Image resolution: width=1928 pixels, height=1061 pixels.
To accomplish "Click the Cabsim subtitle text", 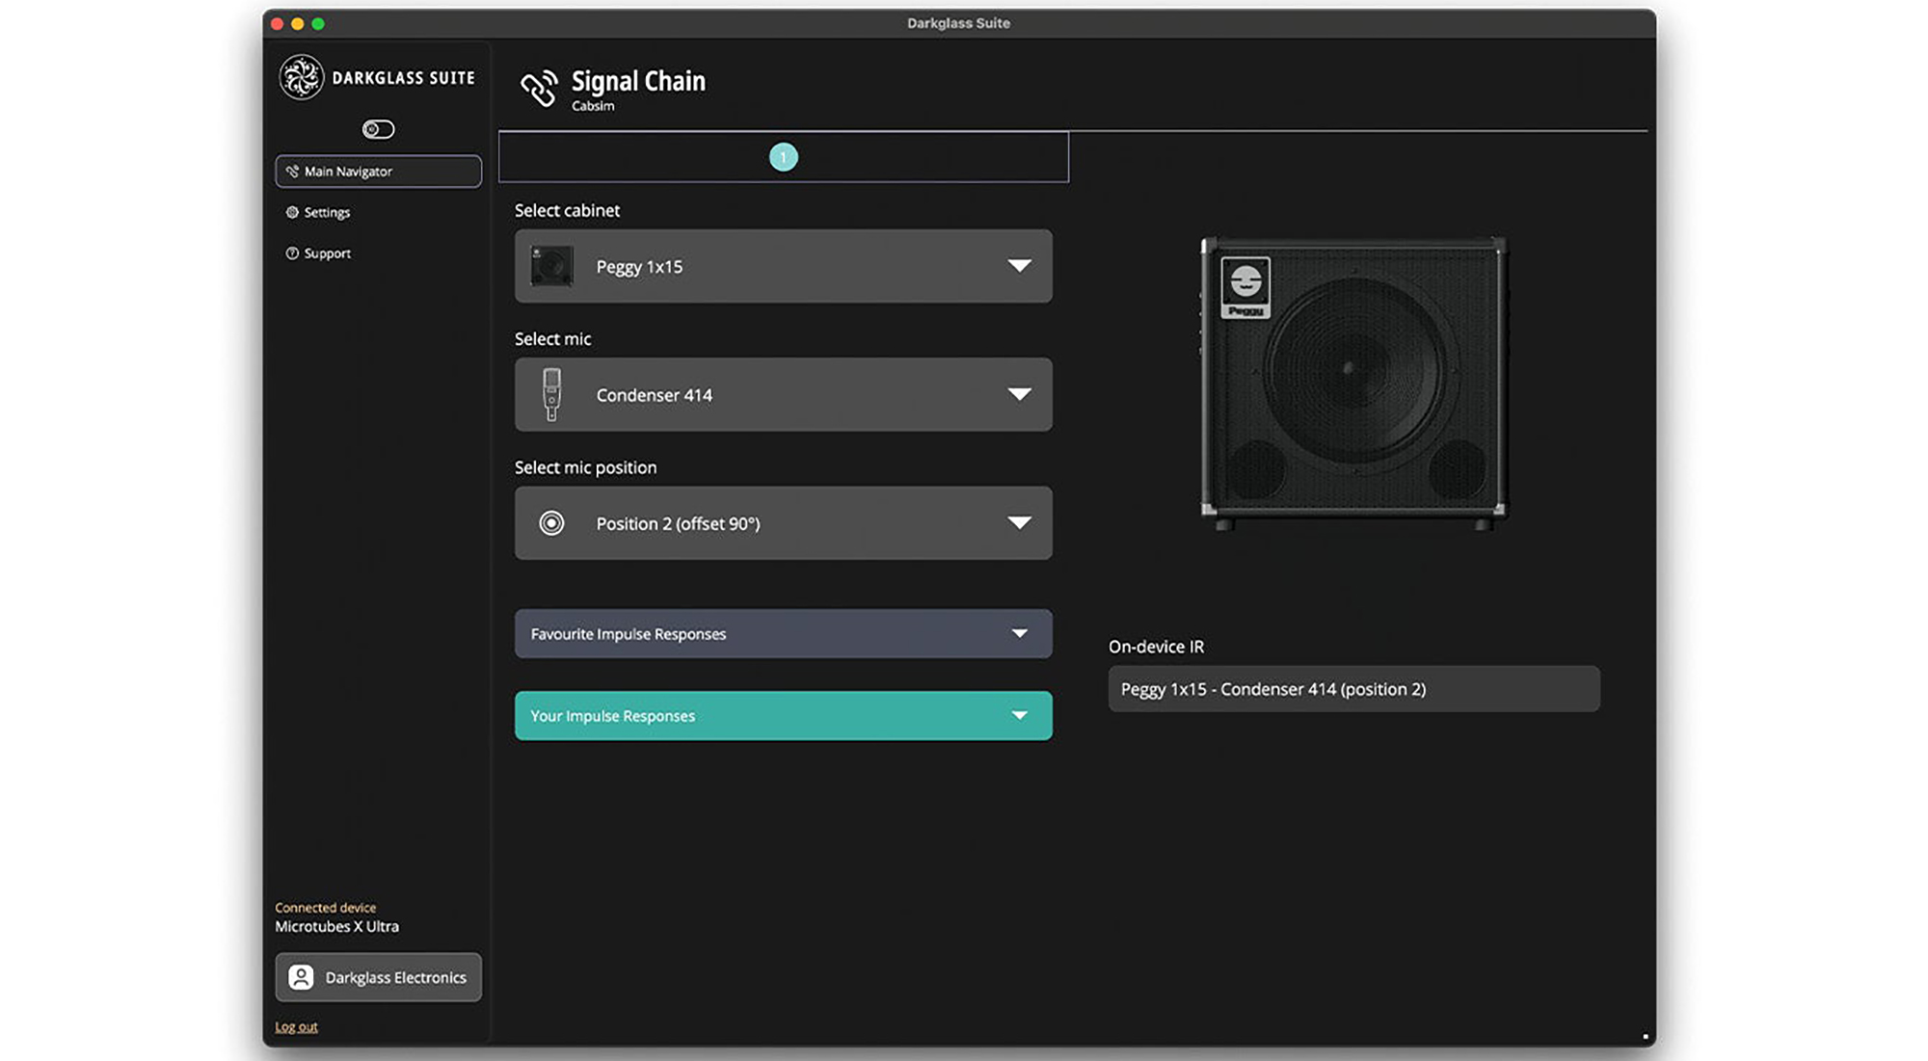I will [x=593, y=106].
